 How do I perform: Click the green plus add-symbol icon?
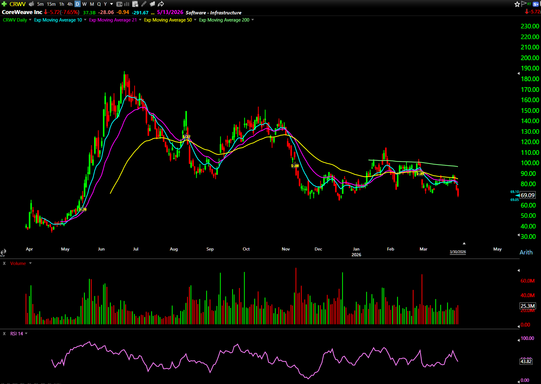pyautogui.click(x=4, y=4)
